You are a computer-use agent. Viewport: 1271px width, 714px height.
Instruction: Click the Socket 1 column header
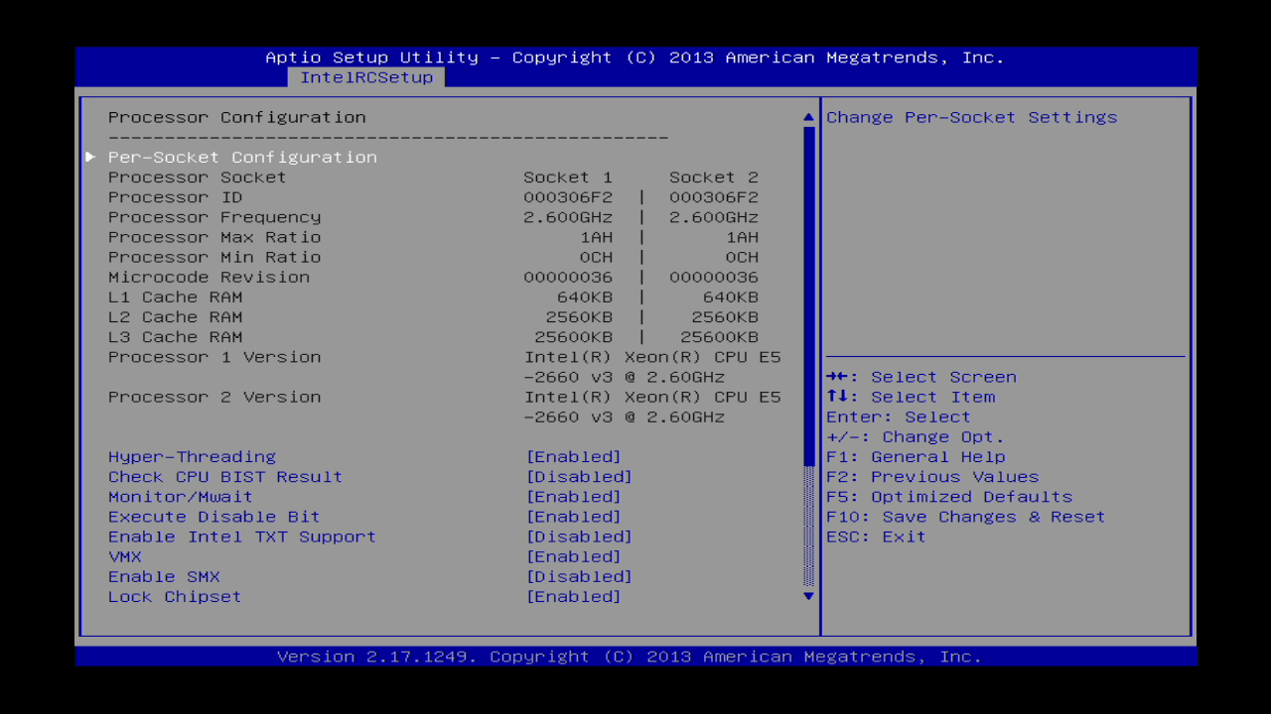(568, 177)
